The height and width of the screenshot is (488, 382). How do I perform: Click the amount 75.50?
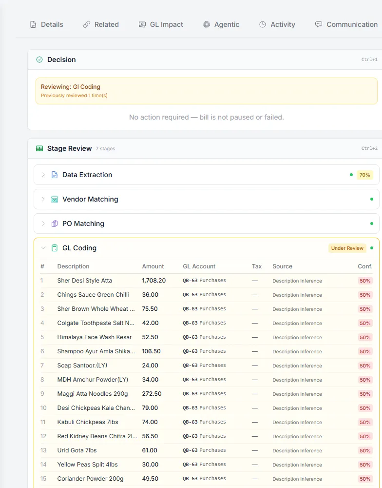pos(150,309)
